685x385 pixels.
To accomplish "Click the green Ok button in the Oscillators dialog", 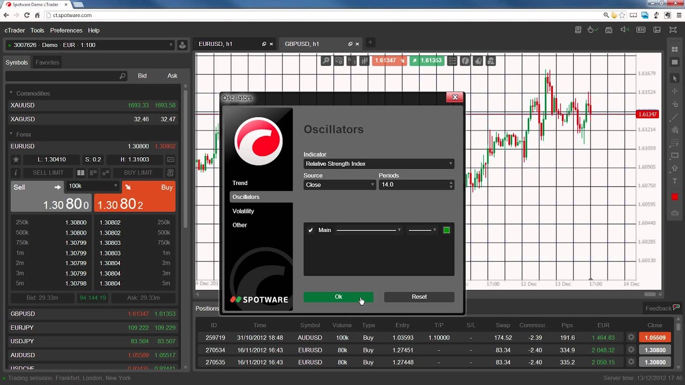I will pos(338,297).
